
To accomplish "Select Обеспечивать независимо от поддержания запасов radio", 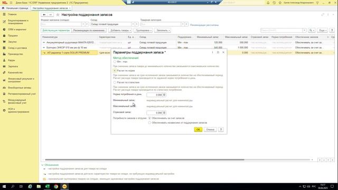I will (149, 122).
